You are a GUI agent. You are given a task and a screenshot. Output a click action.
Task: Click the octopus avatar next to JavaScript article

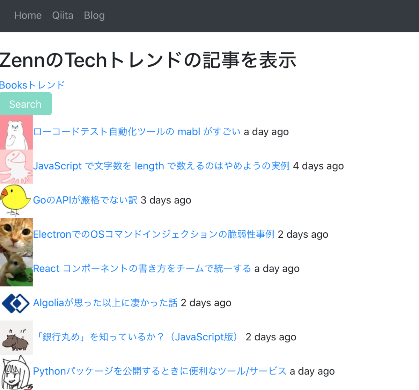tap(16, 166)
